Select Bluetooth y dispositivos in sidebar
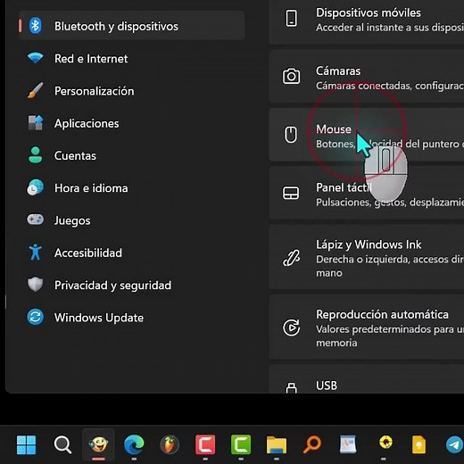Viewport: 464px width, 464px height. click(131, 26)
